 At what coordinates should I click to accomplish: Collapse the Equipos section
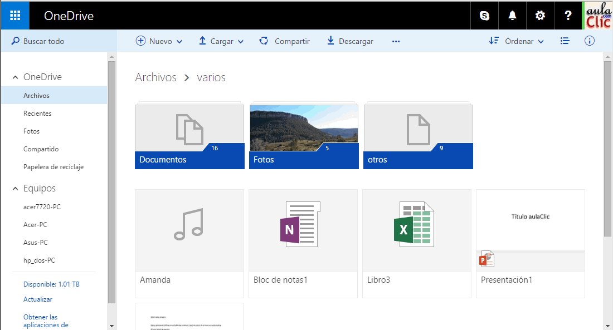pyautogui.click(x=15, y=188)
